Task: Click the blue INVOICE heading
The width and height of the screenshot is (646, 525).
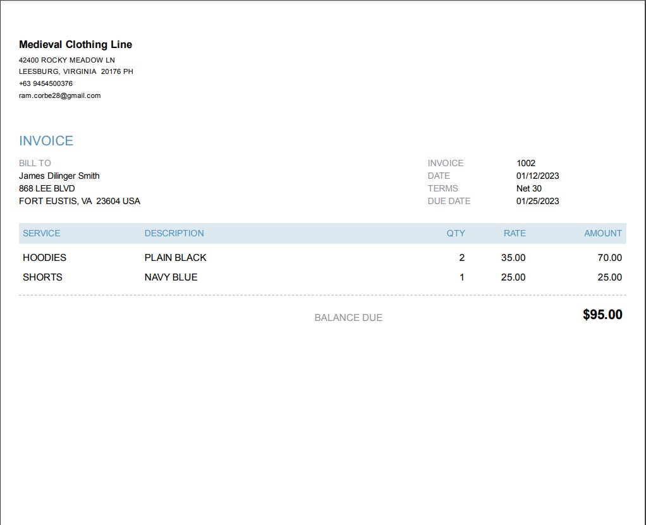Action: click(46, 141)
